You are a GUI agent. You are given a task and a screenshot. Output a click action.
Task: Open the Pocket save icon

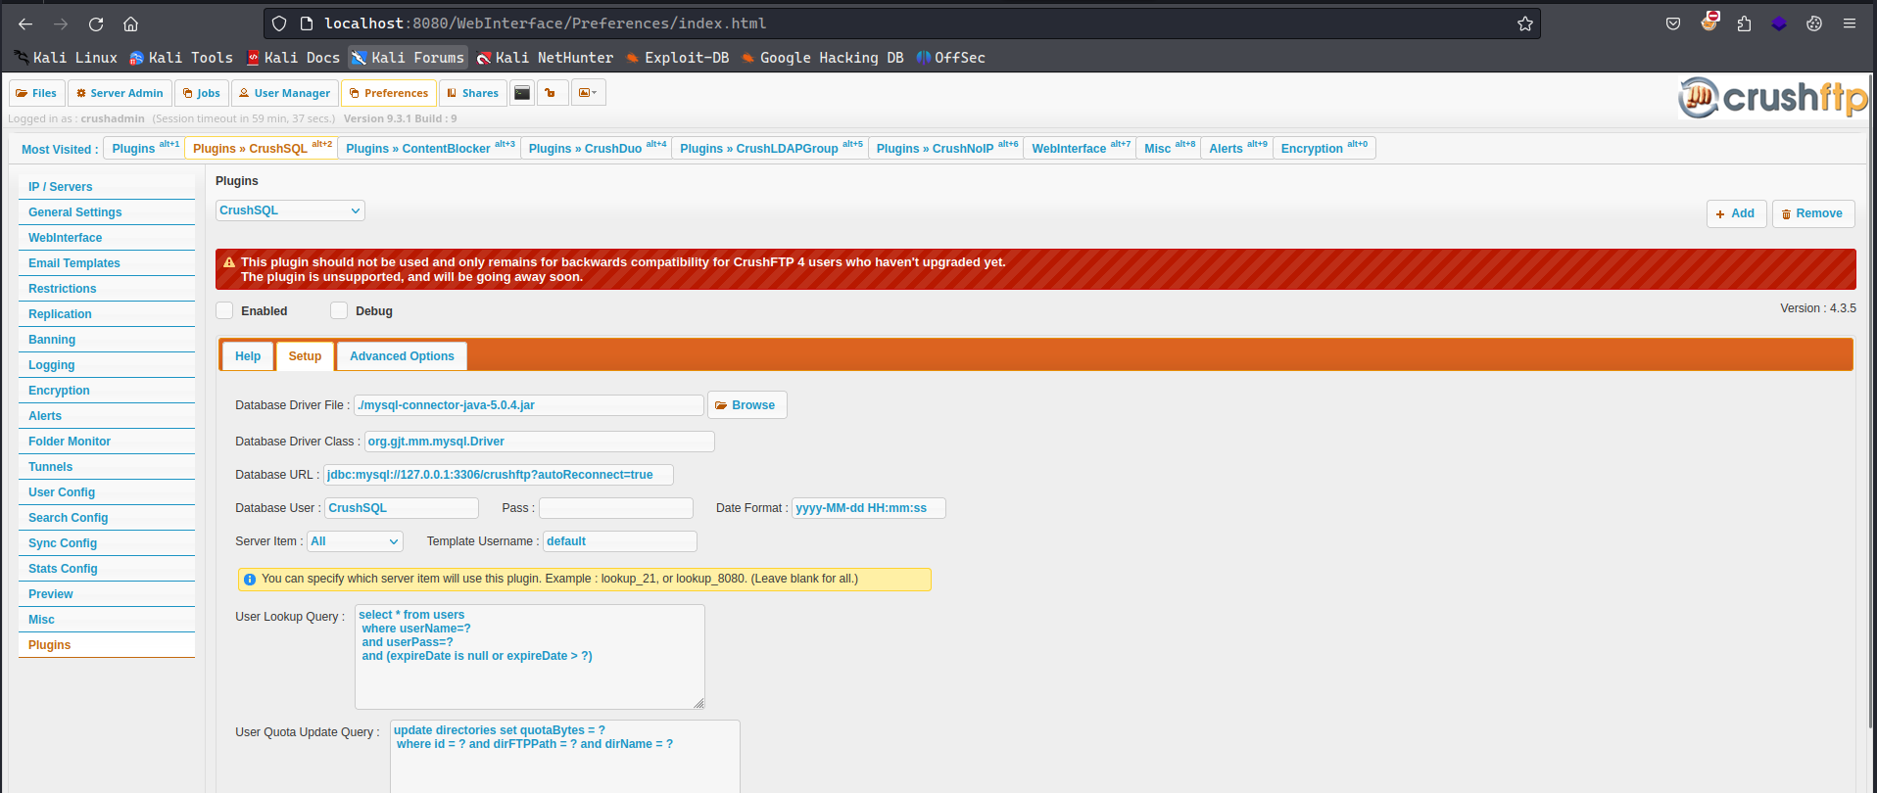coord(1673,23)
